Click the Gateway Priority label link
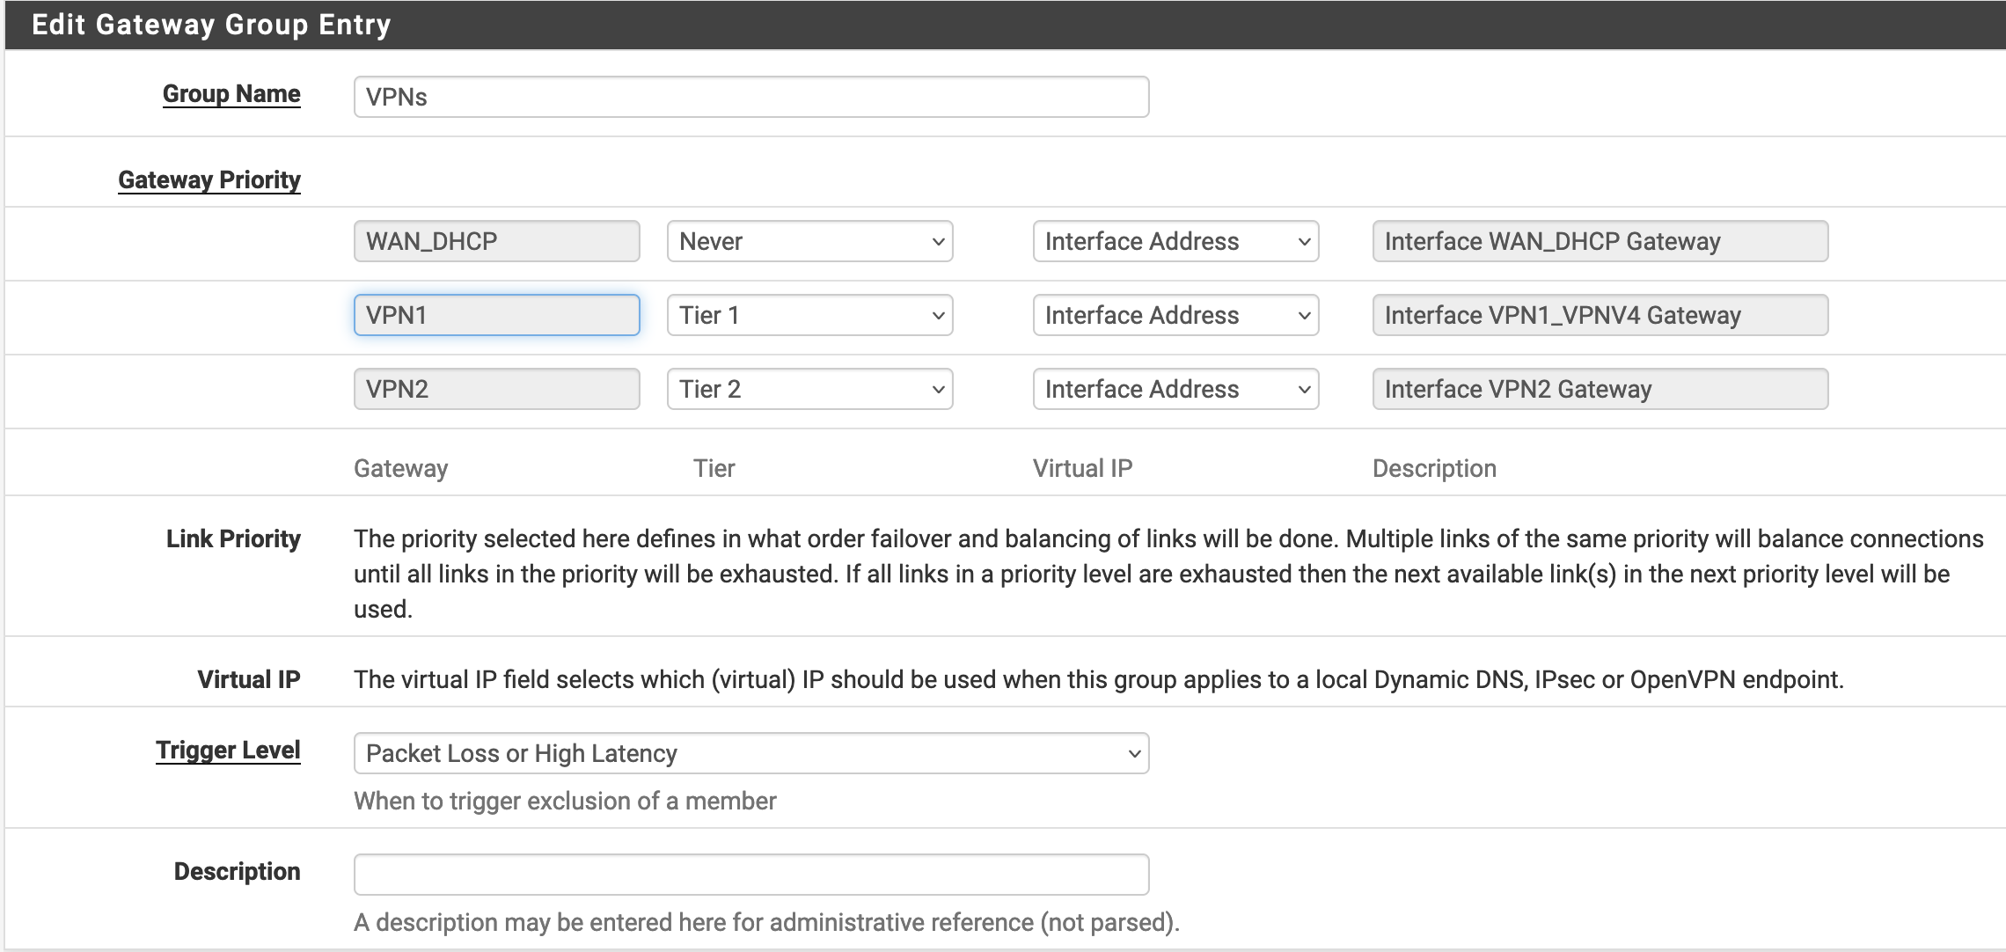The height and width of the screenshot is (952, 2006). pos(209,180)
